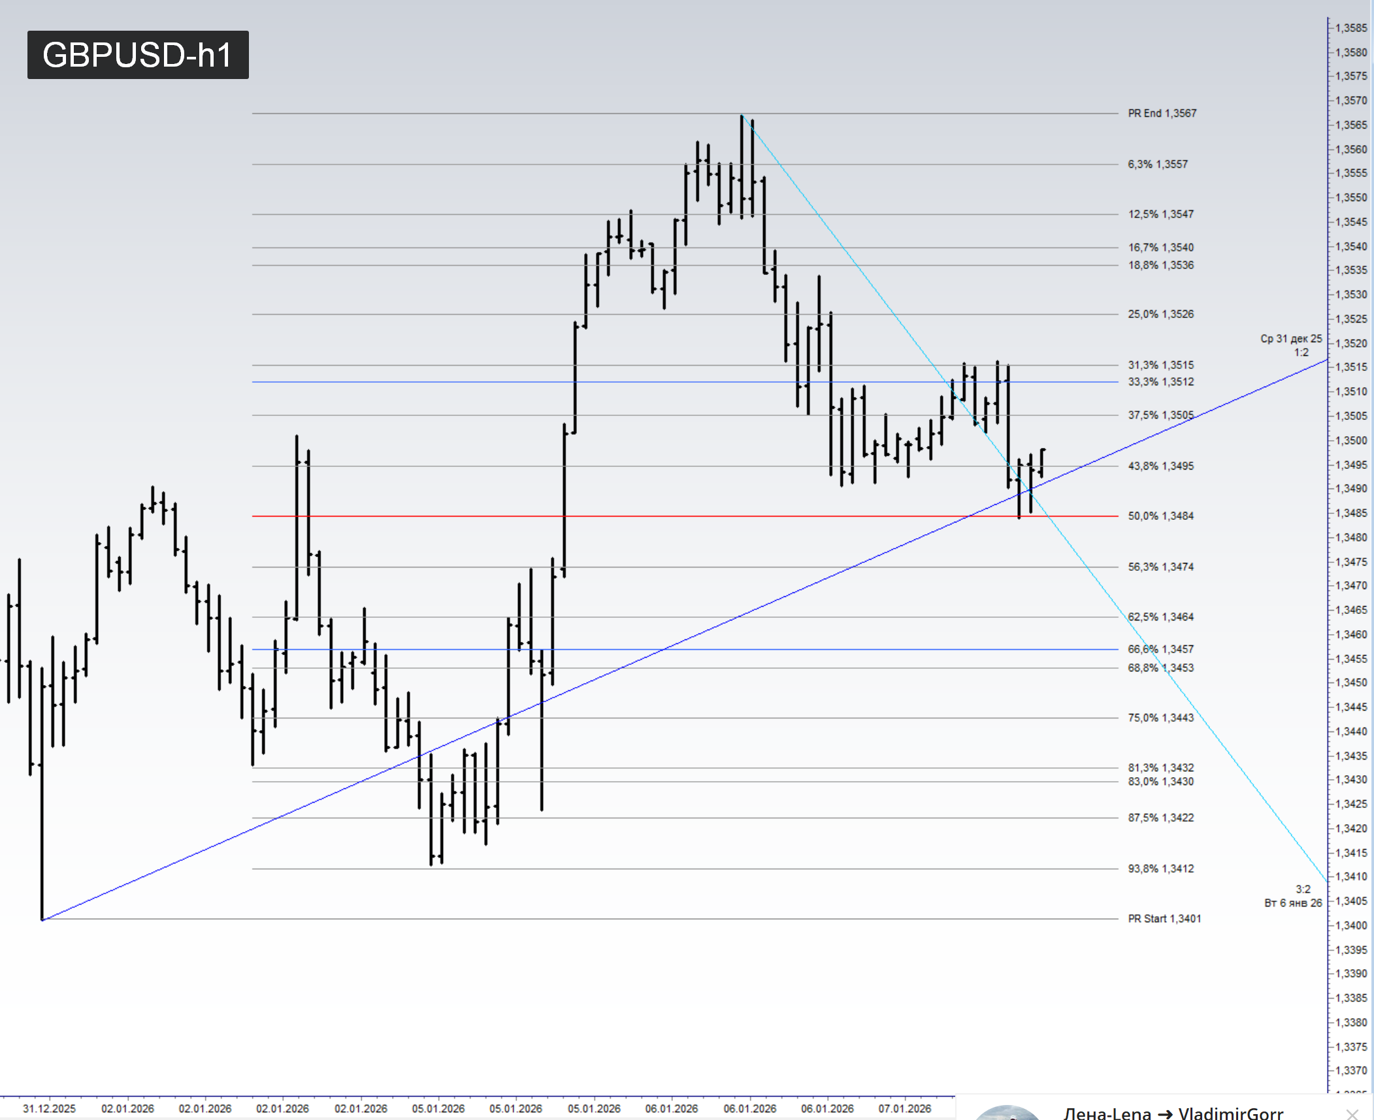
Task: Click the 75,0% 1,3443 retracement label
Action: click(1160, 718)
